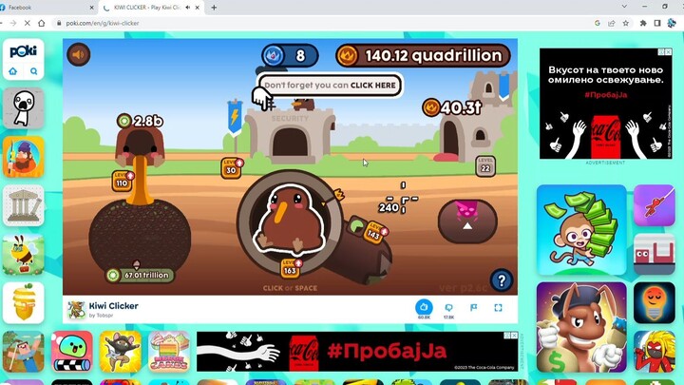
Task: Open a new browser tab
Action: click(214, 8)
